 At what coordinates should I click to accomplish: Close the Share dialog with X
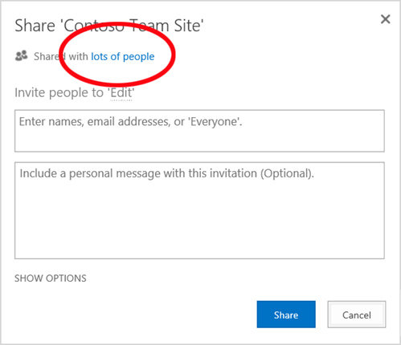pyautogui.click(x=386, y=19)
